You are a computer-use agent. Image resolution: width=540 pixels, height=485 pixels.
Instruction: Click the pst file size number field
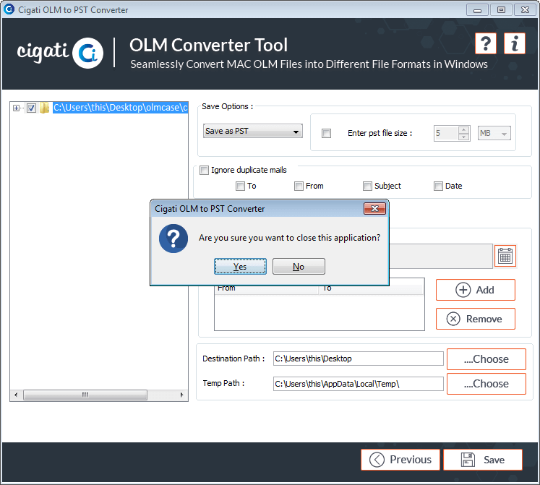tap(446, 133)
